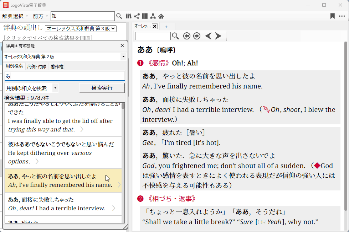The height and width of the screenshot is (232, 349).
Task: Open the dictionary library books icon
Action: [x=129, y=16]
